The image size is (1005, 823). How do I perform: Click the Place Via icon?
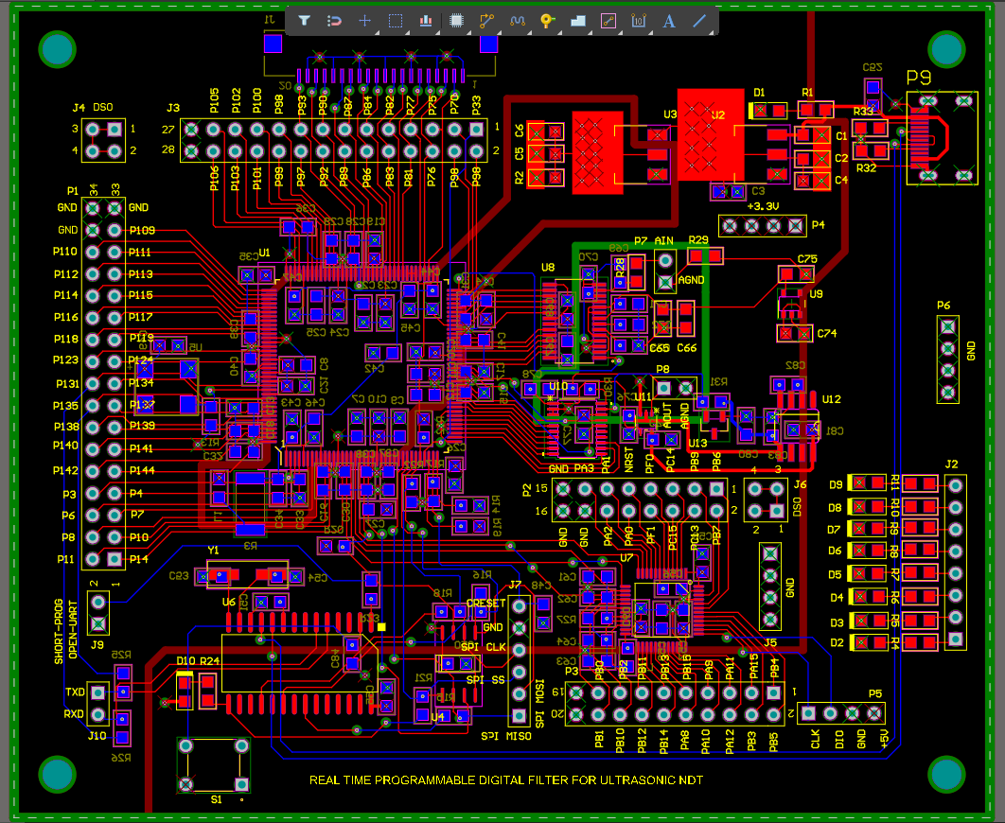[x=547, y=20]
